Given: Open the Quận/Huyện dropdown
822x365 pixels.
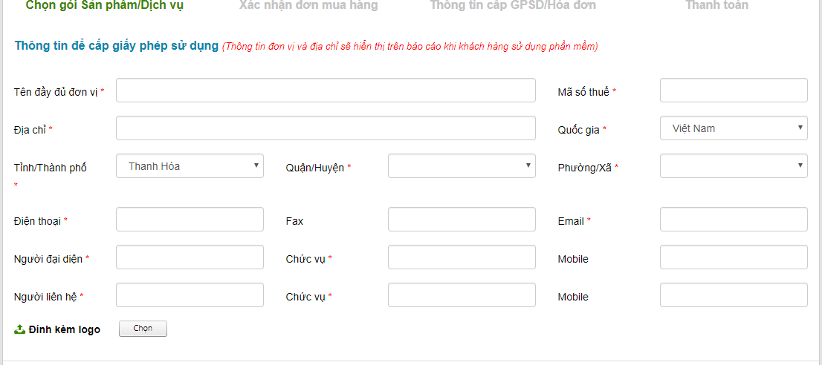Looking at the screenshot, I should (x=462, y=165).
